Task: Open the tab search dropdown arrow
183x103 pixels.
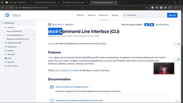Action: 2,3
